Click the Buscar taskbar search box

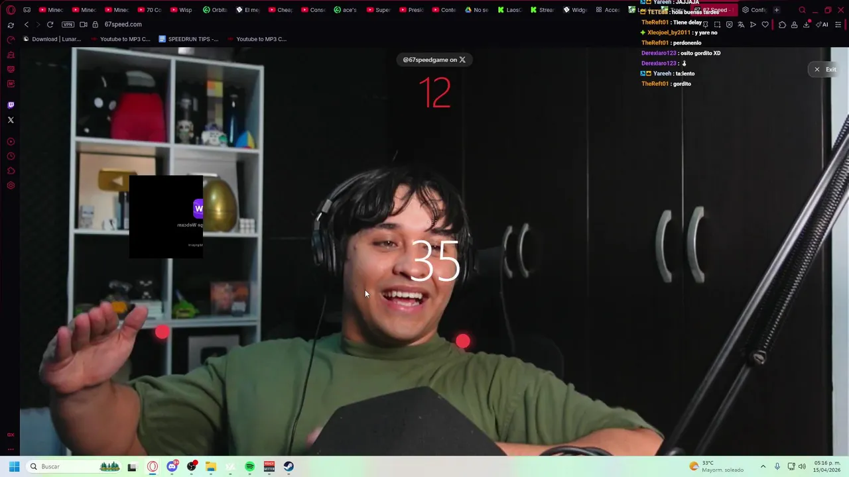click(74, 466)
